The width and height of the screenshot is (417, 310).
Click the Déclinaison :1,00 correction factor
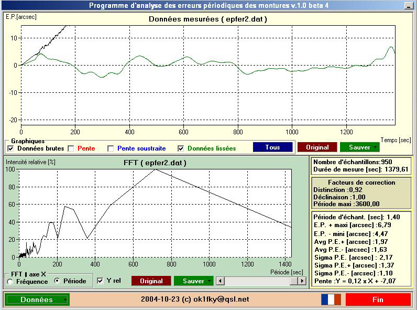(x=339, y=197)
